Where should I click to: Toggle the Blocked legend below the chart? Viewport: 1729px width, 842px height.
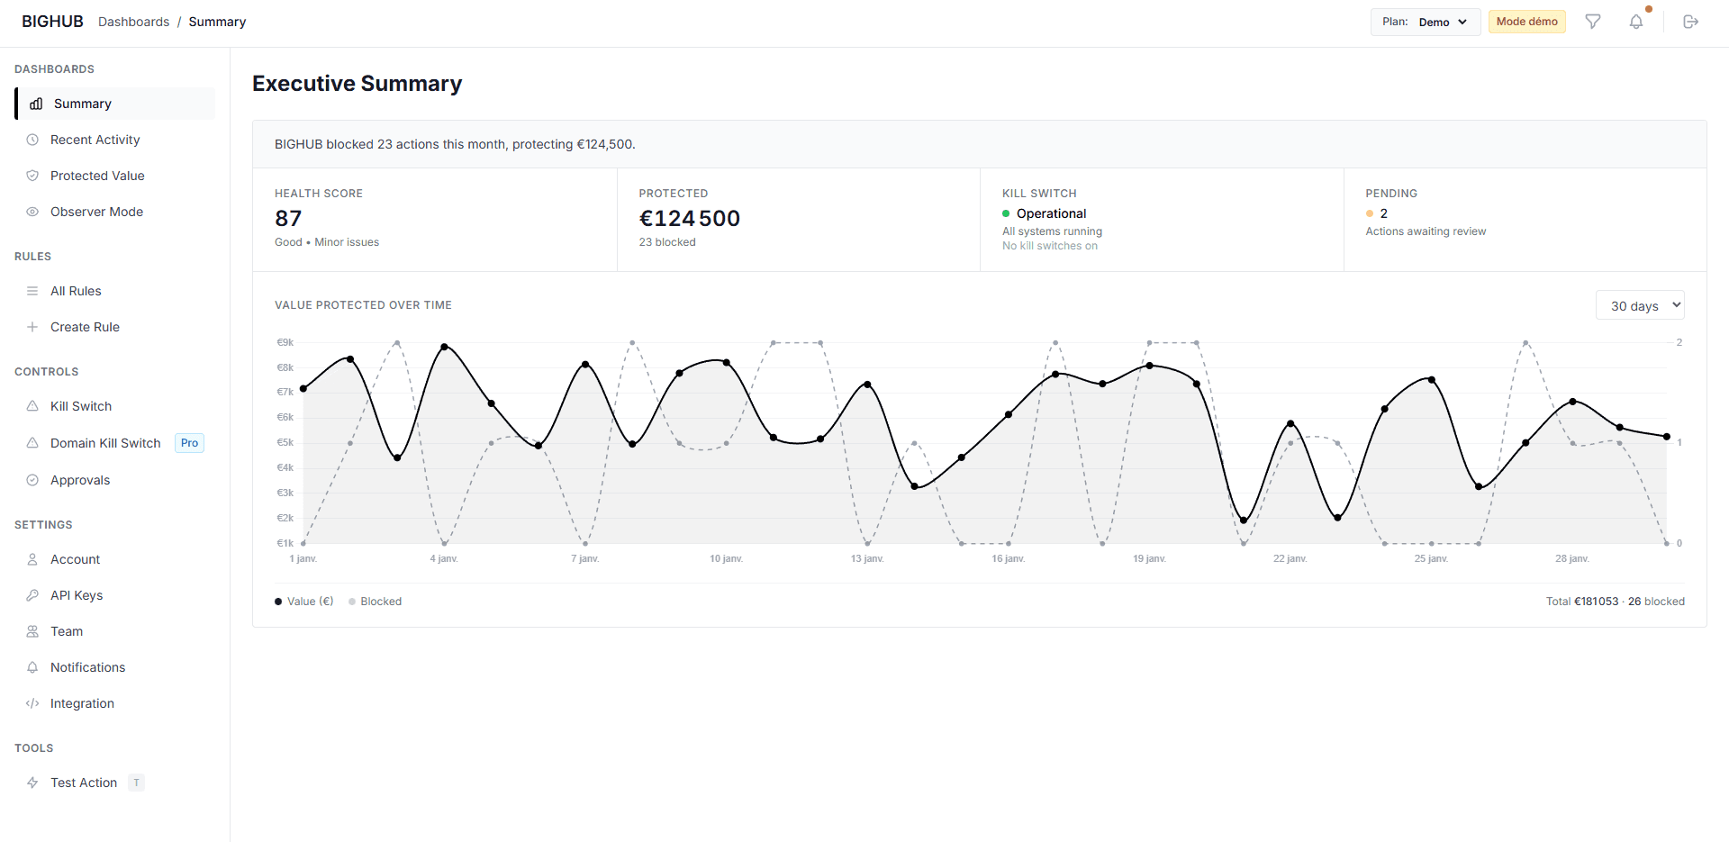[x=376, y=601]
